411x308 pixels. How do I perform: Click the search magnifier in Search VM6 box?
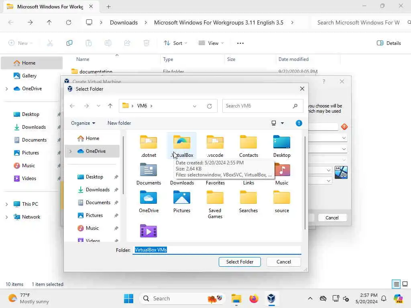[295, 106]
